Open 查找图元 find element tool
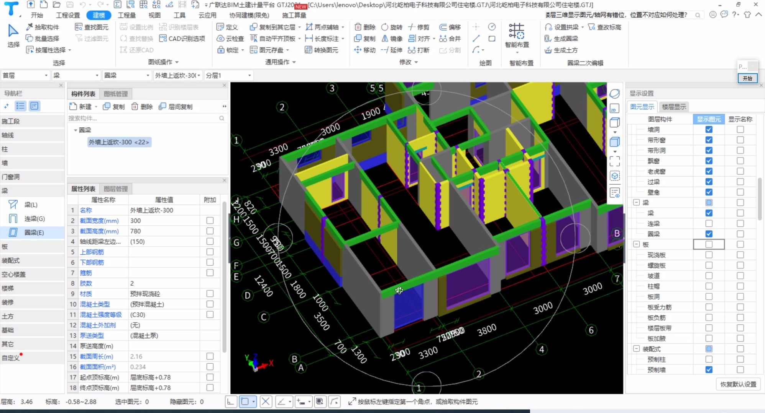The width and height of the screenshot is (765, 413). coord(92,27)
